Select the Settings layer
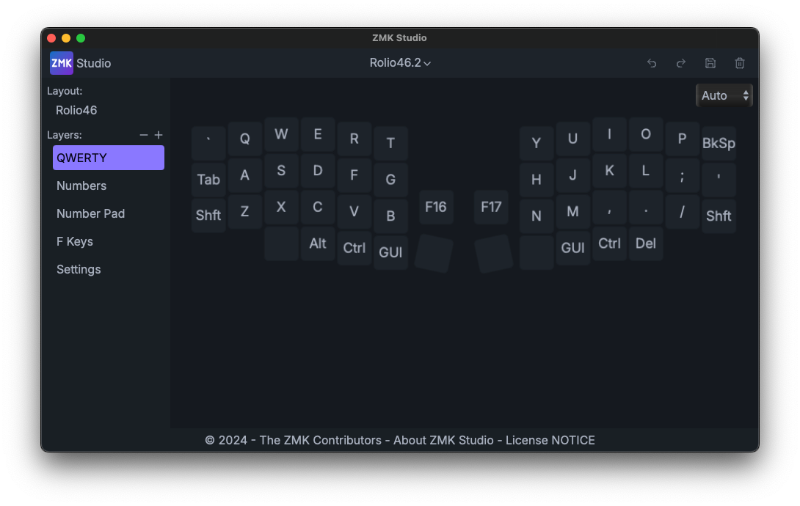Viewport: 800px width, 506px height. pyautogui.click(x=109, y=270)
